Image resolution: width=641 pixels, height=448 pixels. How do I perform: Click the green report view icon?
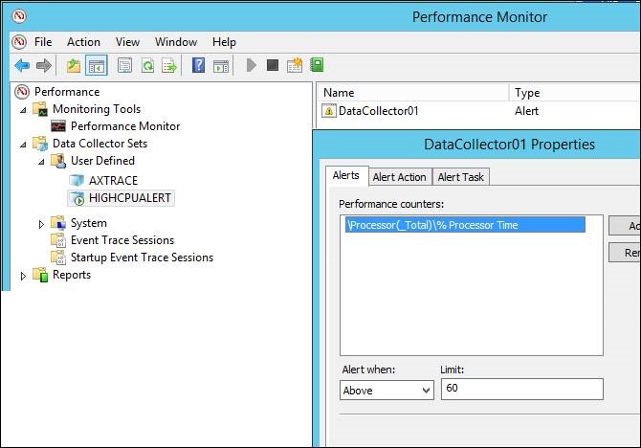[317, 65]
